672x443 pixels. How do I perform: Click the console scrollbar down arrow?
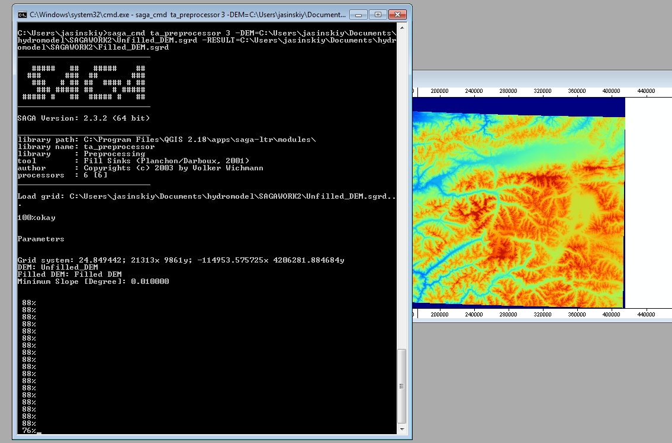click(401, 429)
